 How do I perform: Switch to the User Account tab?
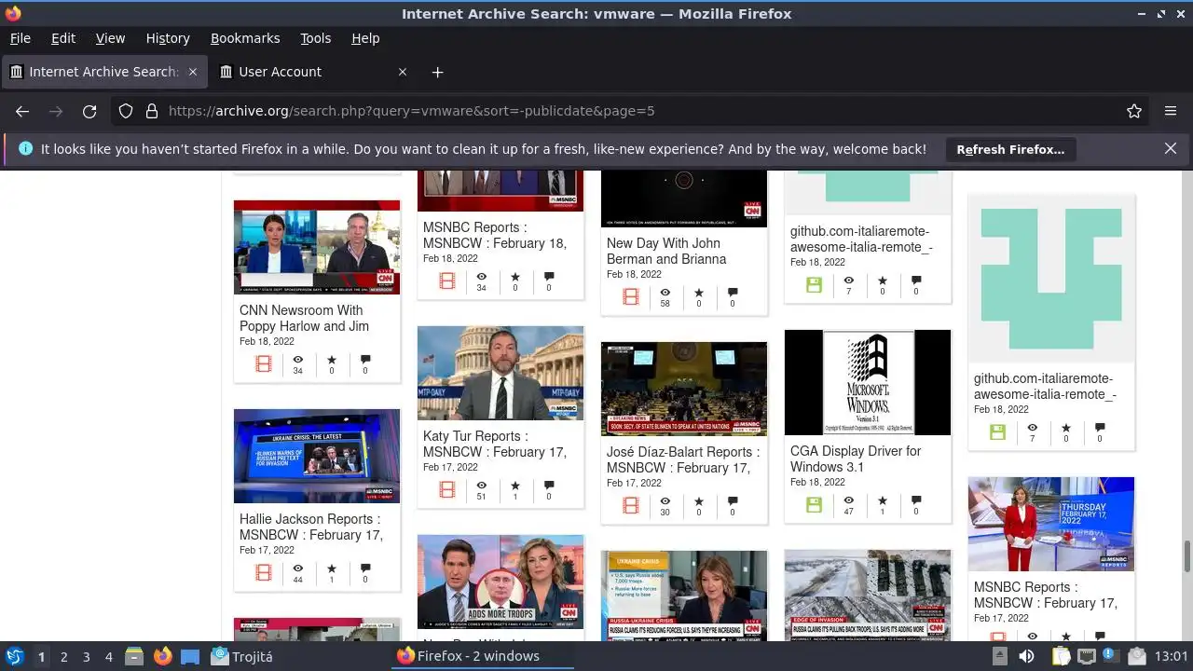315,72
